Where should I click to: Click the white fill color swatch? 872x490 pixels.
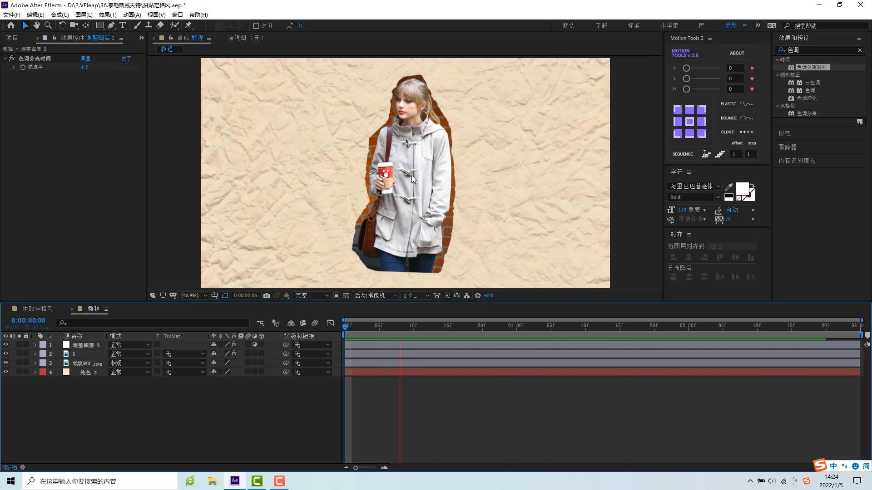point(742,188)
